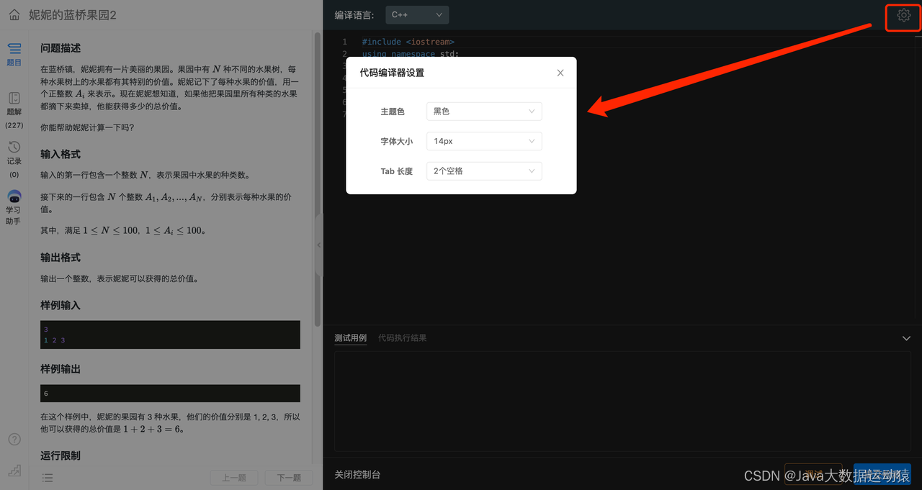This screenshot has height=490, width=922.
Task: Click the 代码编译器设置 dialog title
Action: coord(392,73)
